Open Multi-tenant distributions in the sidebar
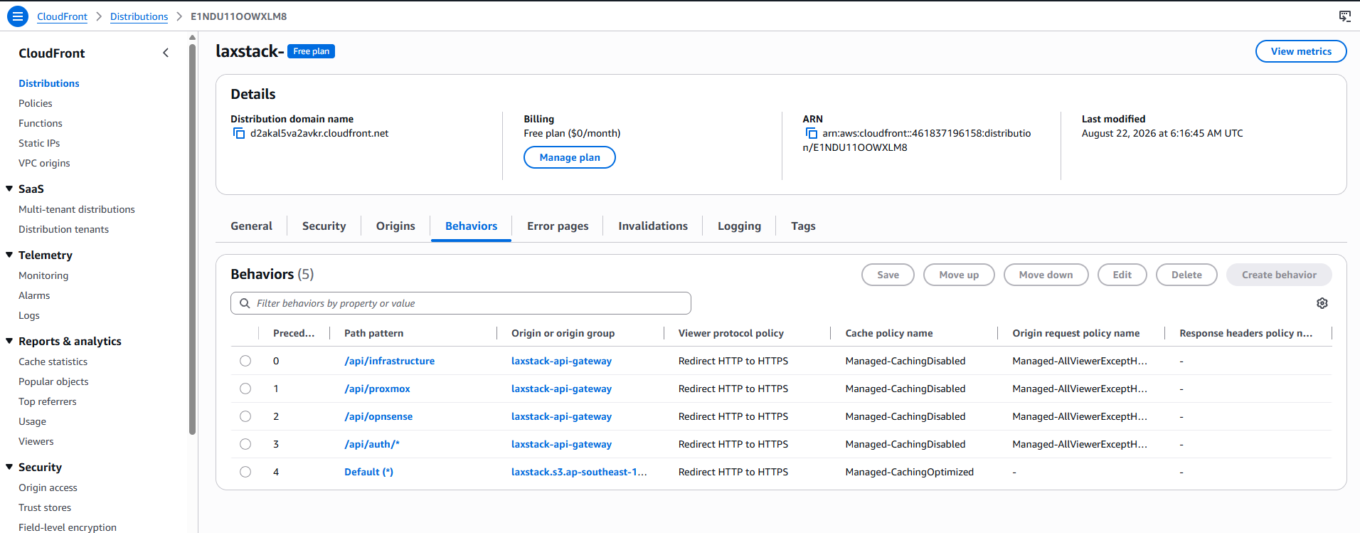This screenshot has width=1360, height=533. pos(77,209)
